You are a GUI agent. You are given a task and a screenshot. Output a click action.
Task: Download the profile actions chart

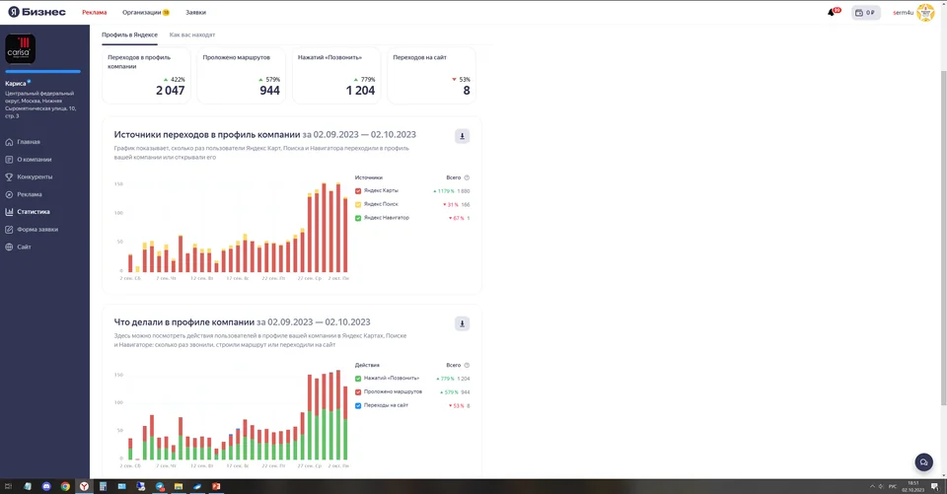[x=462, y=323]
